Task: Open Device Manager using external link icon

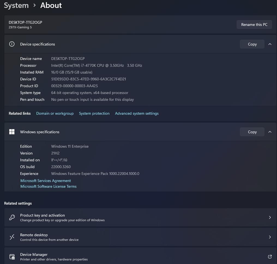Action: point(270,257)
